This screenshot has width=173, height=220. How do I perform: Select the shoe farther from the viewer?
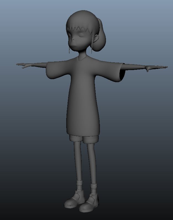pos(73,201)
